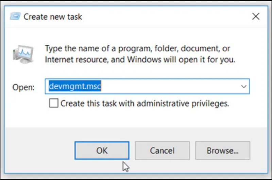Open the Browse... file picker

pos(223,151)
